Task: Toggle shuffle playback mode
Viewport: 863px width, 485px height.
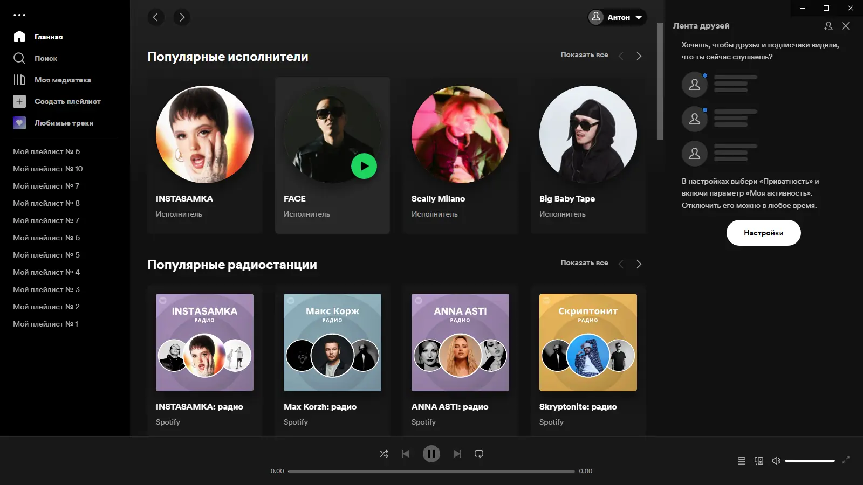Action: click(x=384, y=453)
